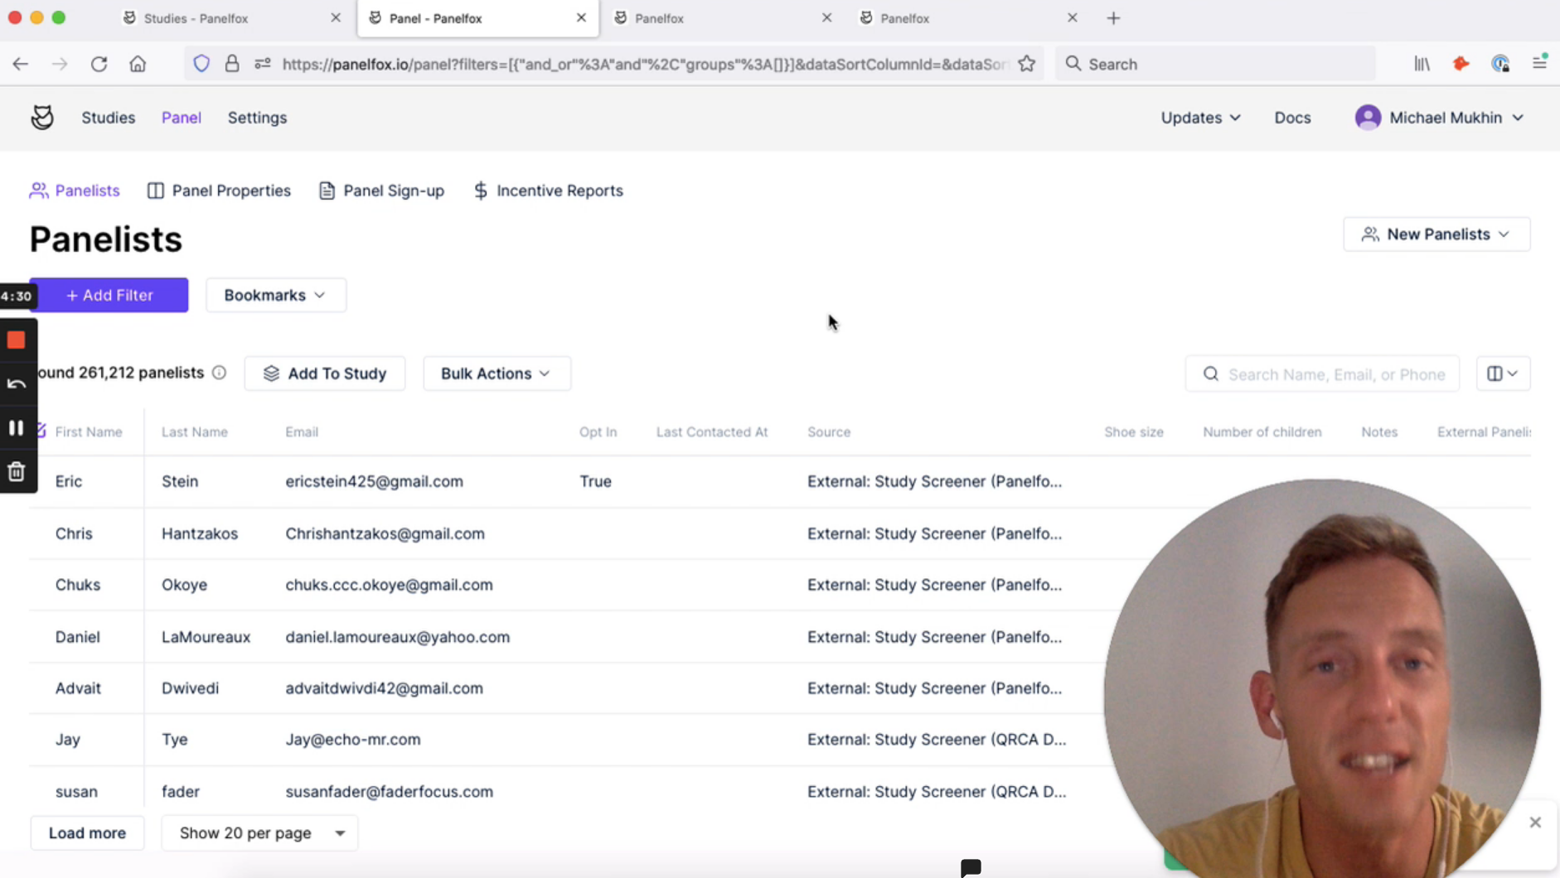Screen dimensions: 1560x878
Task: Switch to the Incentive Reports tab
Action: 548,191
